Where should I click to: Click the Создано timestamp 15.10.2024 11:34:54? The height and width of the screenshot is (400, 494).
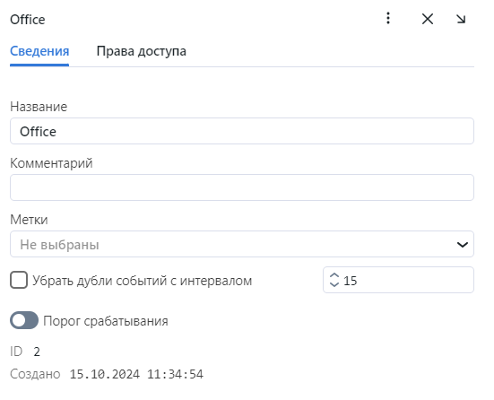136,374
